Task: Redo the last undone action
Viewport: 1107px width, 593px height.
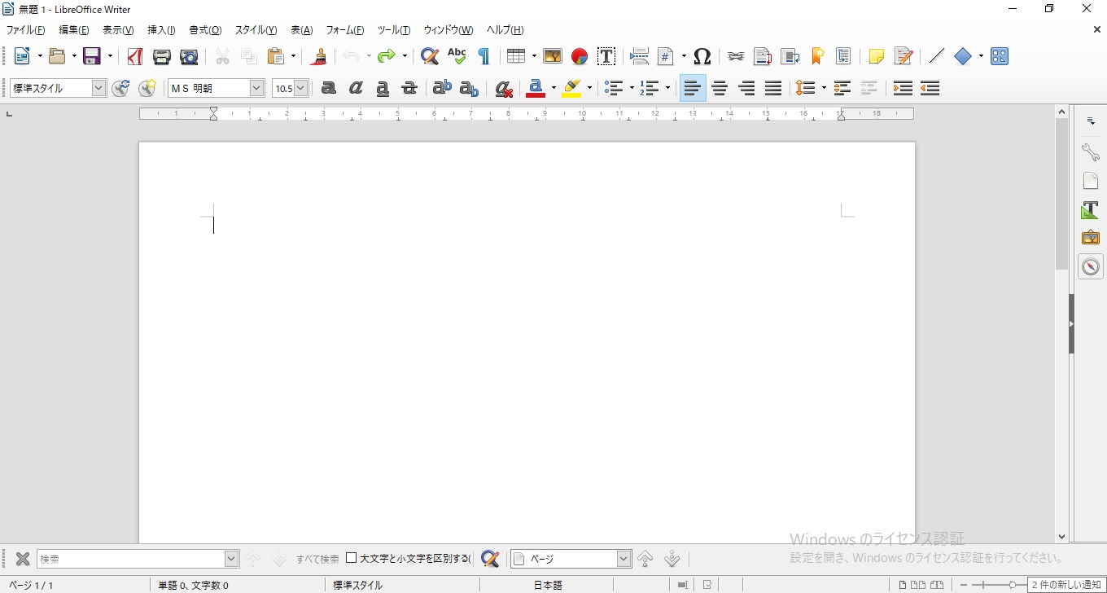Action: pyautogui.click(x=386, y=56)
